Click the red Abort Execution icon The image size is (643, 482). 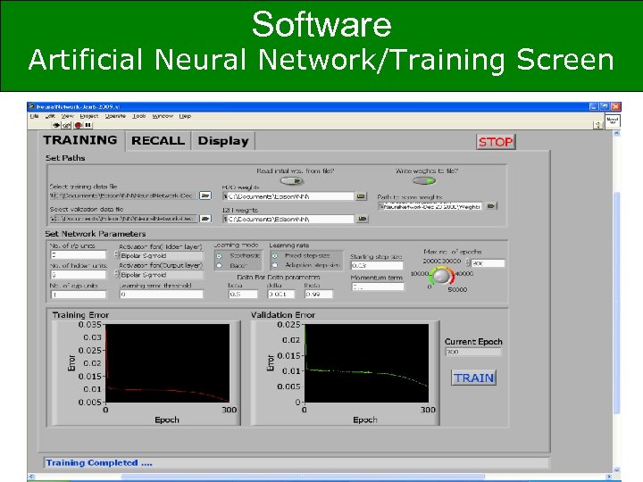79,125
